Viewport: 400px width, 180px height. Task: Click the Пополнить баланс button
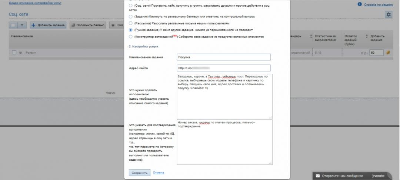click(x=88, y=25)
